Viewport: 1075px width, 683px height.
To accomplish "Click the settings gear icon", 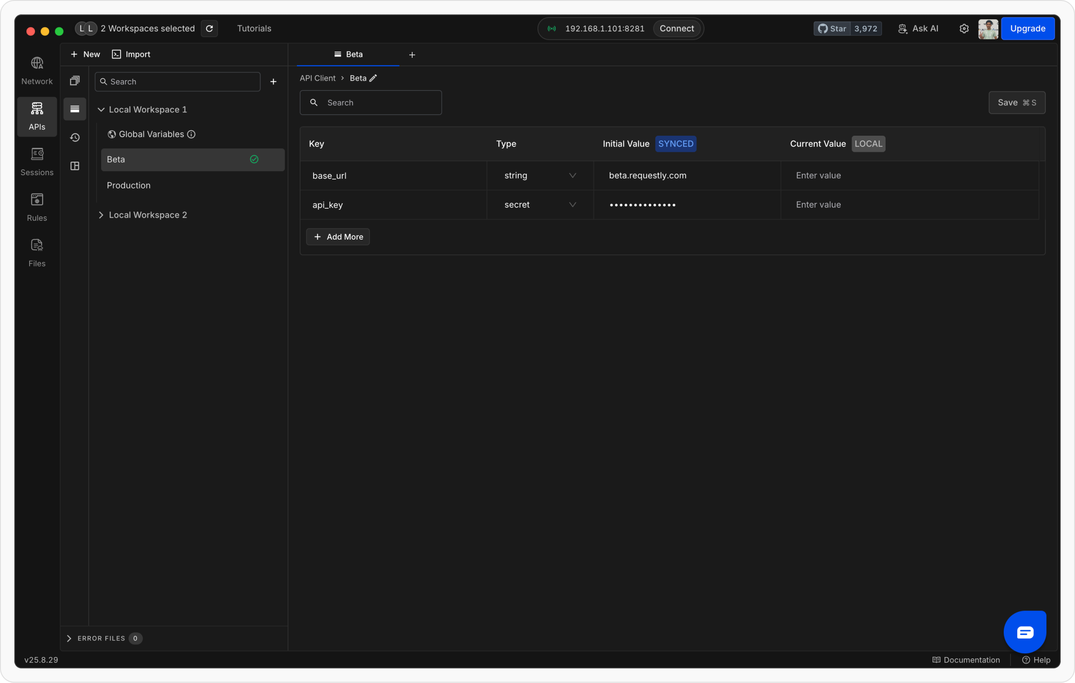I will (964, 29).
